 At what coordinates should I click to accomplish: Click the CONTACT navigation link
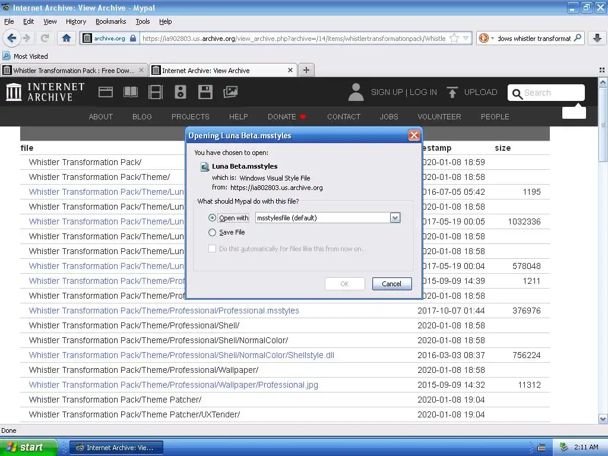pos(344,117)
